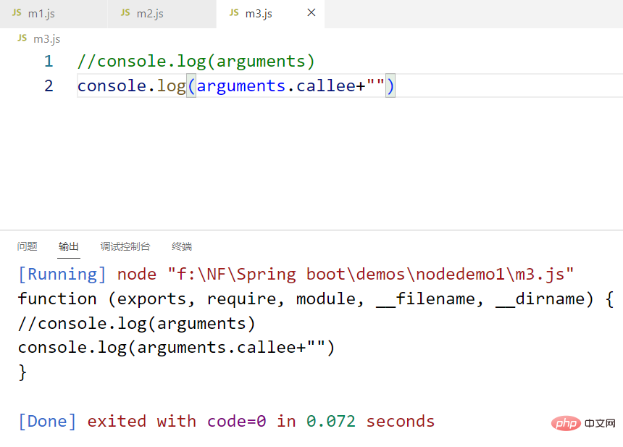
Task: Select the 输出 (Output) panel tab
Action: [69, 246]
